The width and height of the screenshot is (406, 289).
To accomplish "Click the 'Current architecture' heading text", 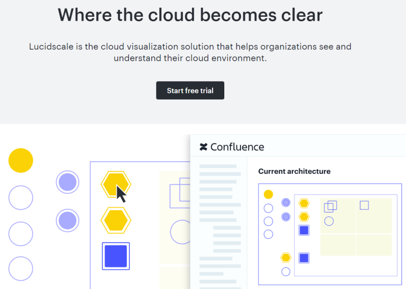I will tap(294, 171).
